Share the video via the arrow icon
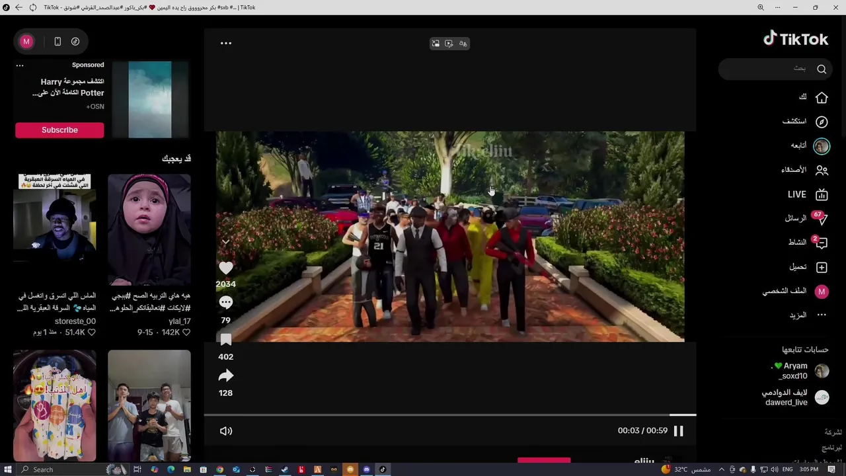Viewport: 846px width, 476px height. 226,376
